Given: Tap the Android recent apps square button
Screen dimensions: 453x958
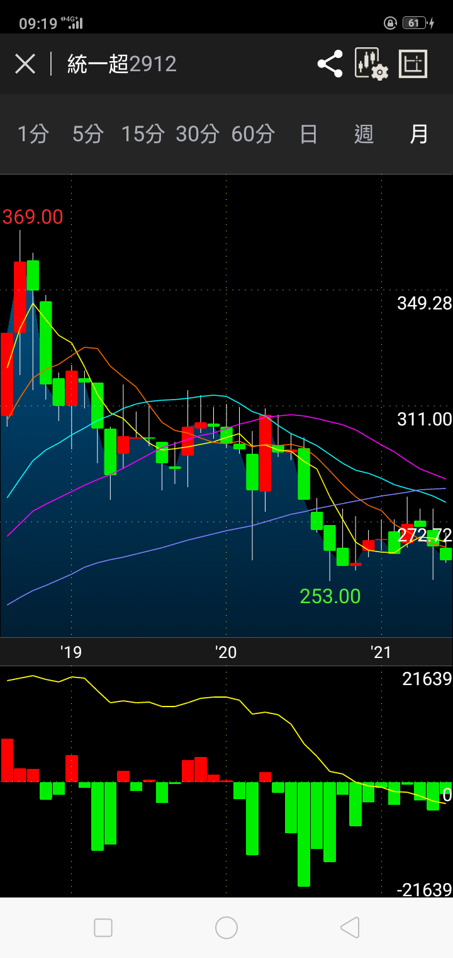Looking at the screenshot, I should [103, 928].
